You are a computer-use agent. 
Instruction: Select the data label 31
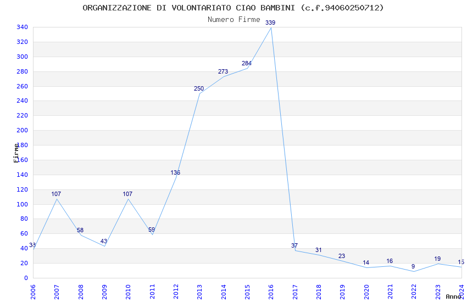pos(318,250)
